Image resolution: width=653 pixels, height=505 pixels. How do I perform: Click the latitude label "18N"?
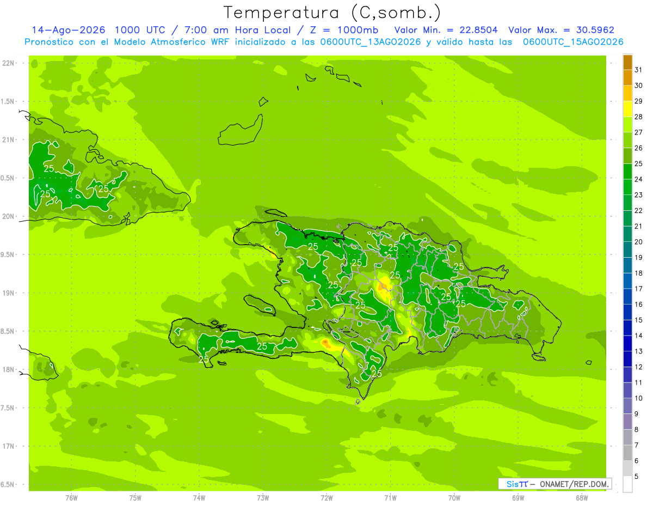point(8,369)
